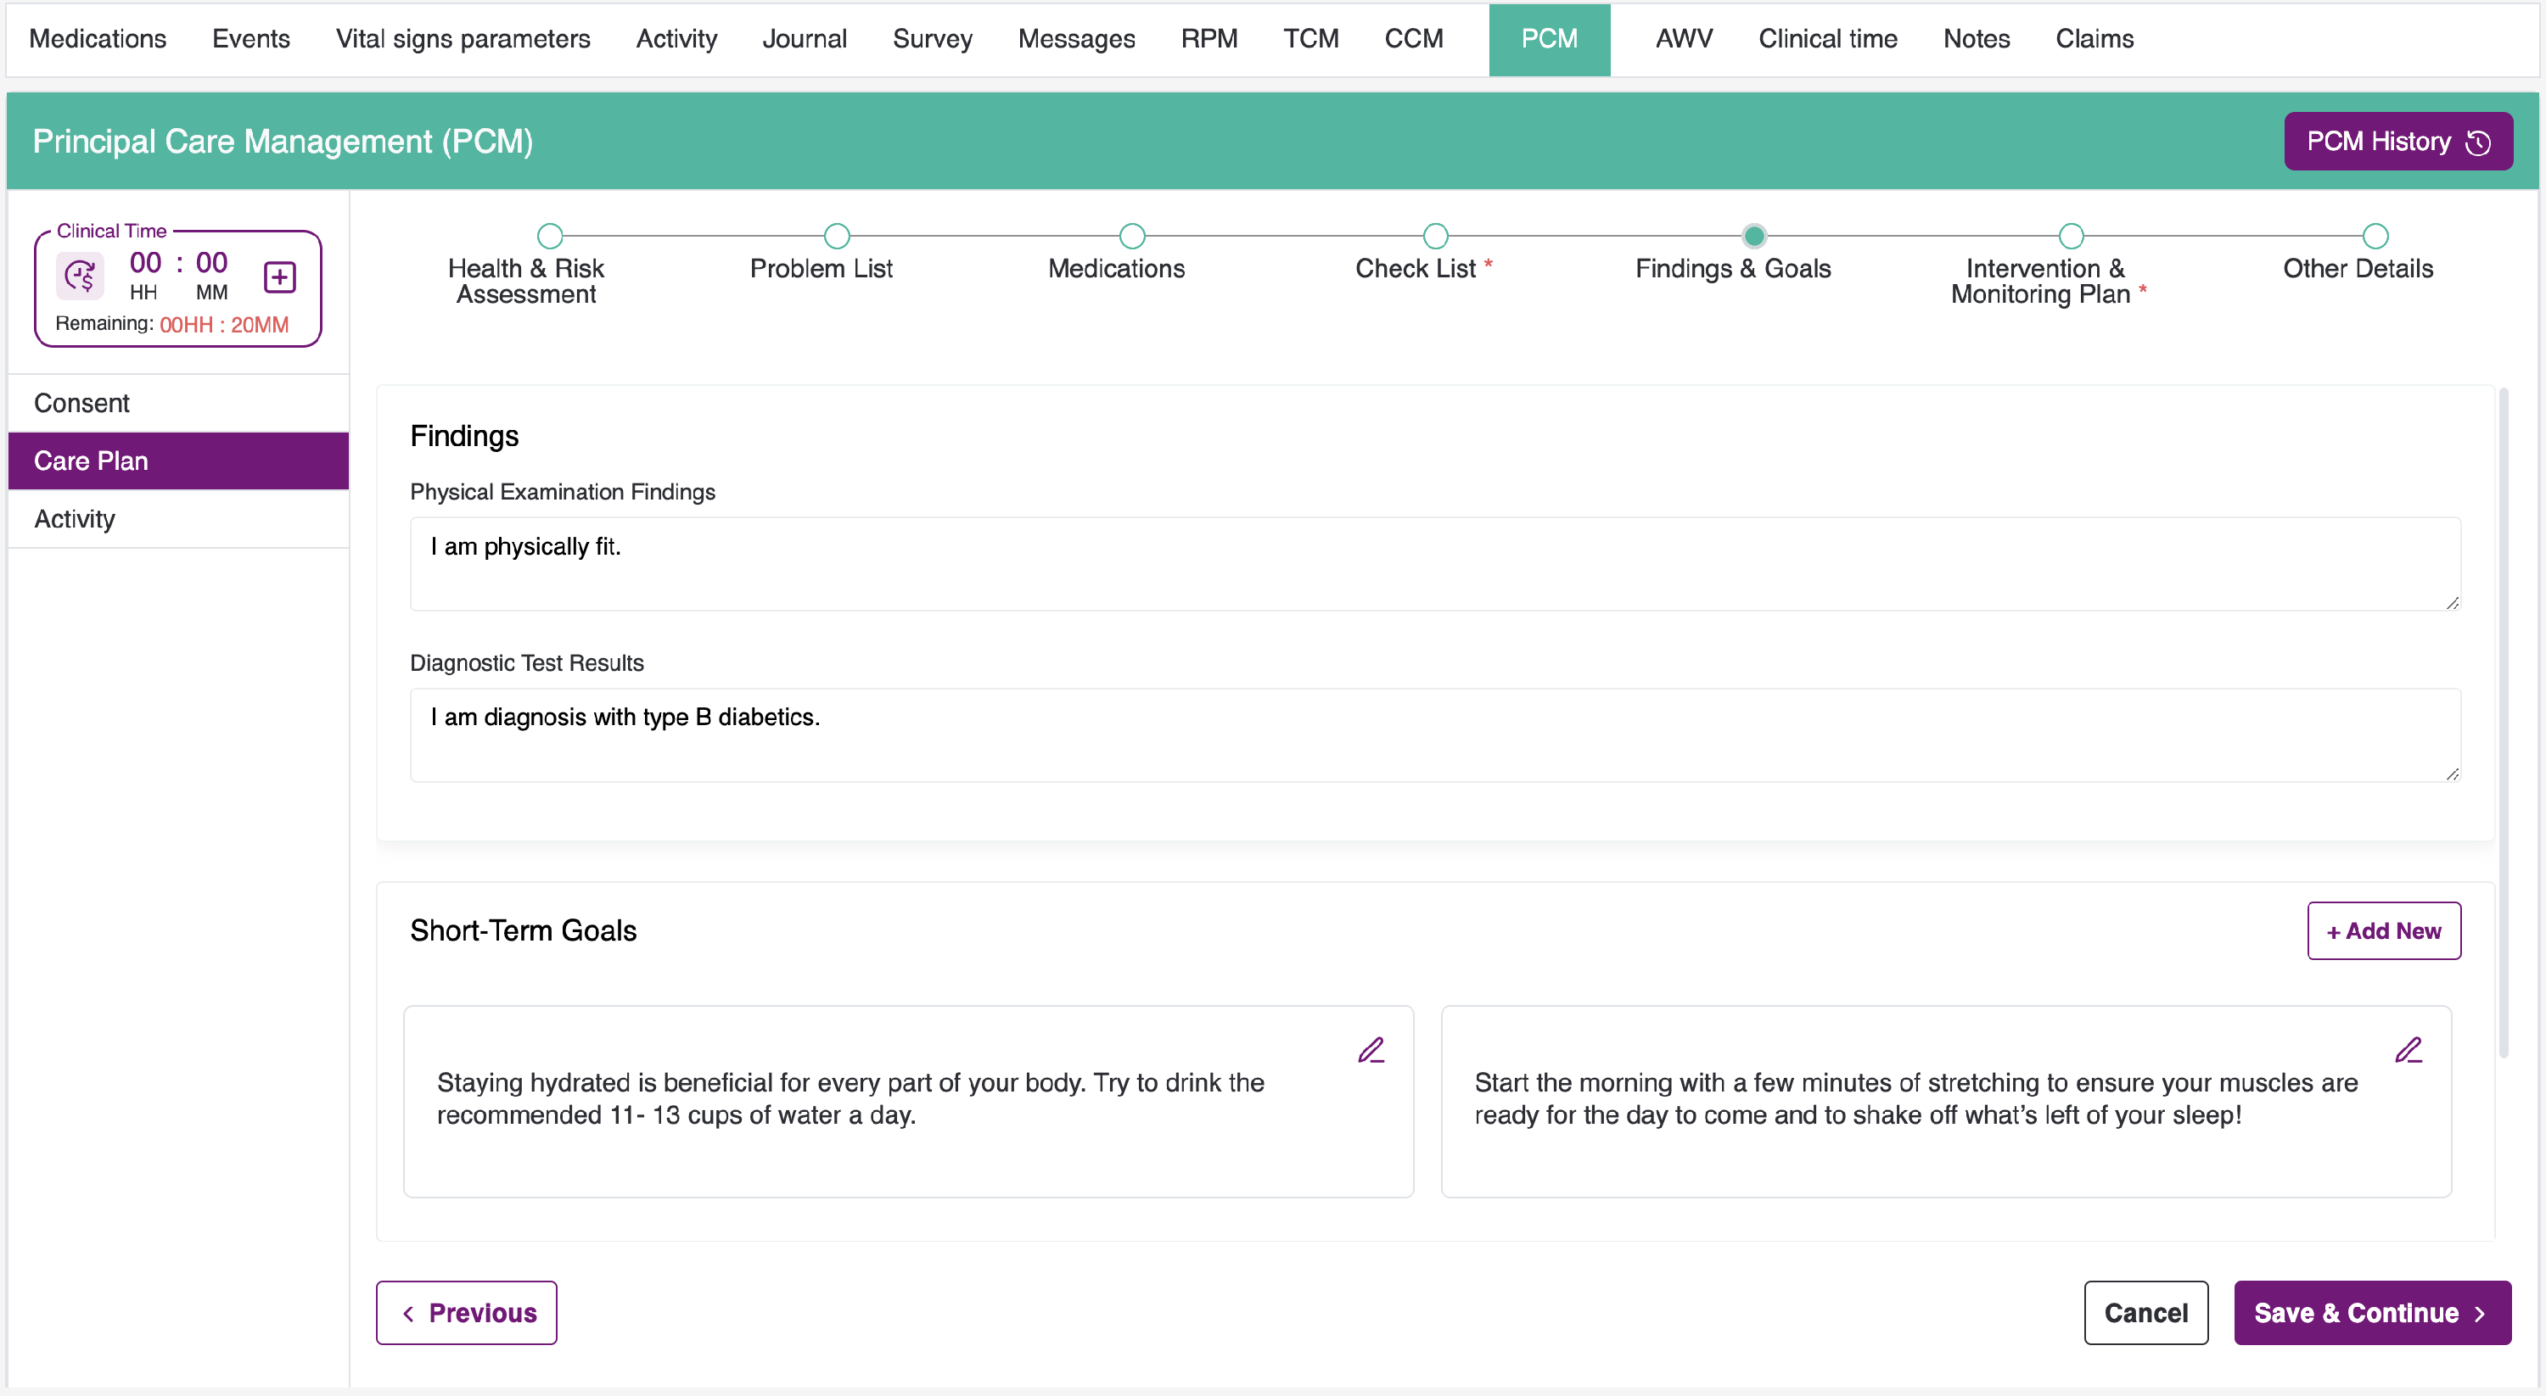Go to the Medications step in the progress bar
Screen dimensions: 2546x1396
1131,236
